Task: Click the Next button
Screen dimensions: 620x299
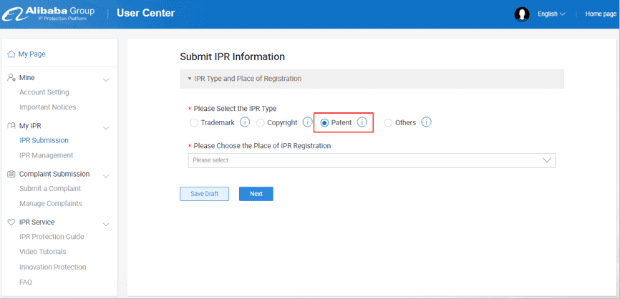Action: [x=256, y=194]
